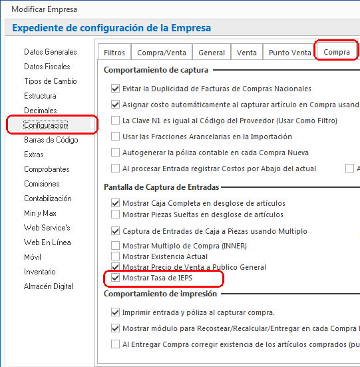Open the Decimales section
The image size is (360, 367).
[x=41, y=111]
